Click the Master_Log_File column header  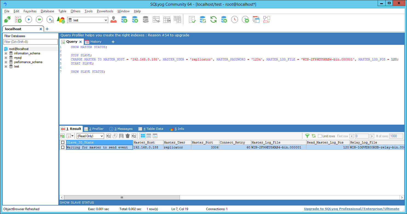(x=279, y=142)
